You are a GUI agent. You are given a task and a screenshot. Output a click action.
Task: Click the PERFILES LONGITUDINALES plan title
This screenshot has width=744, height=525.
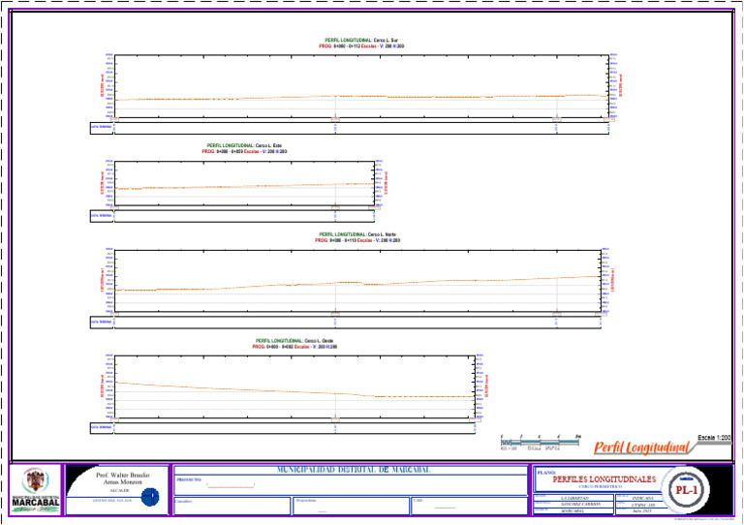tap(604, 479)
